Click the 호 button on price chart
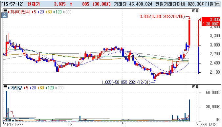The width and height of the screenshot is (222, 127). 4,15
